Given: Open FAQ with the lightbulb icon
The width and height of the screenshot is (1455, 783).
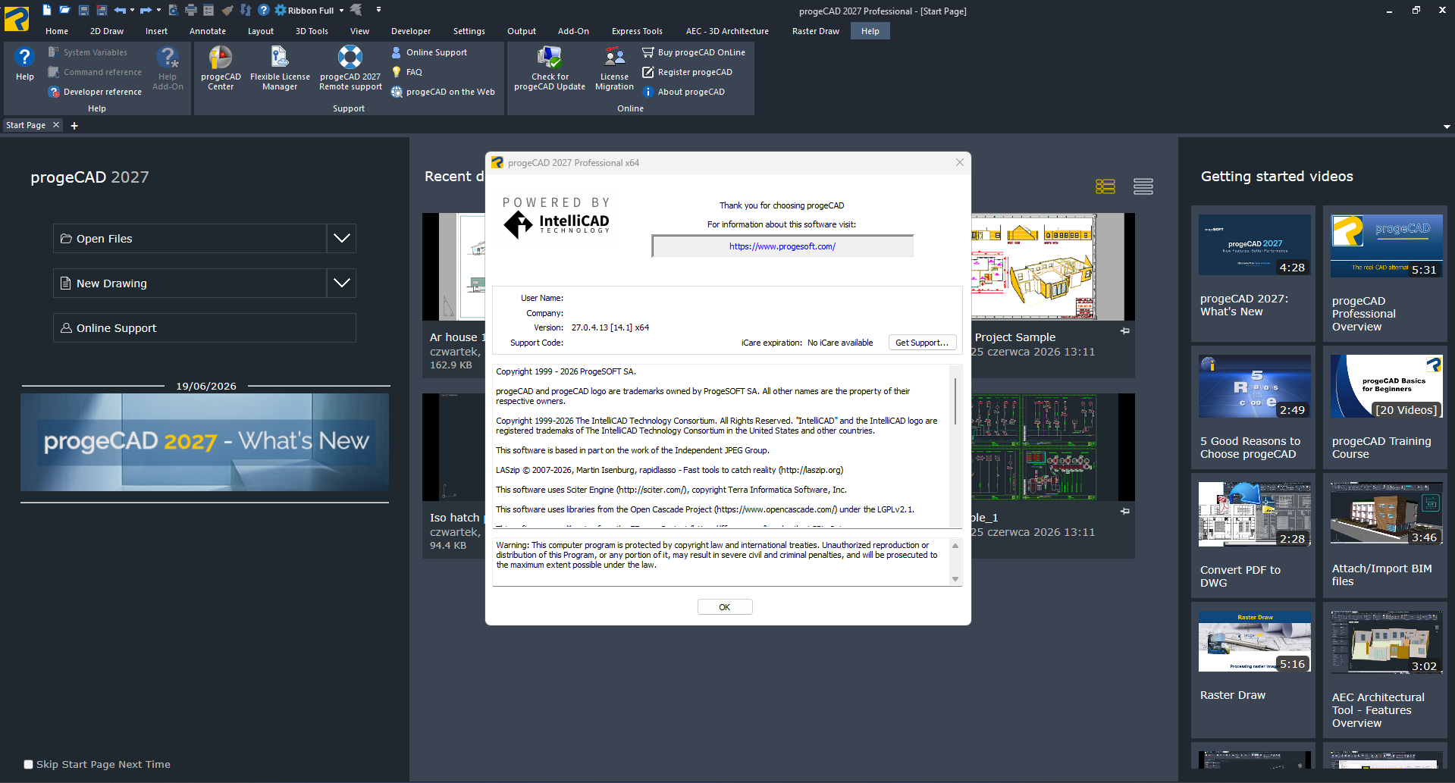Looking at the screenshot, I should click(x=406, y=72).
